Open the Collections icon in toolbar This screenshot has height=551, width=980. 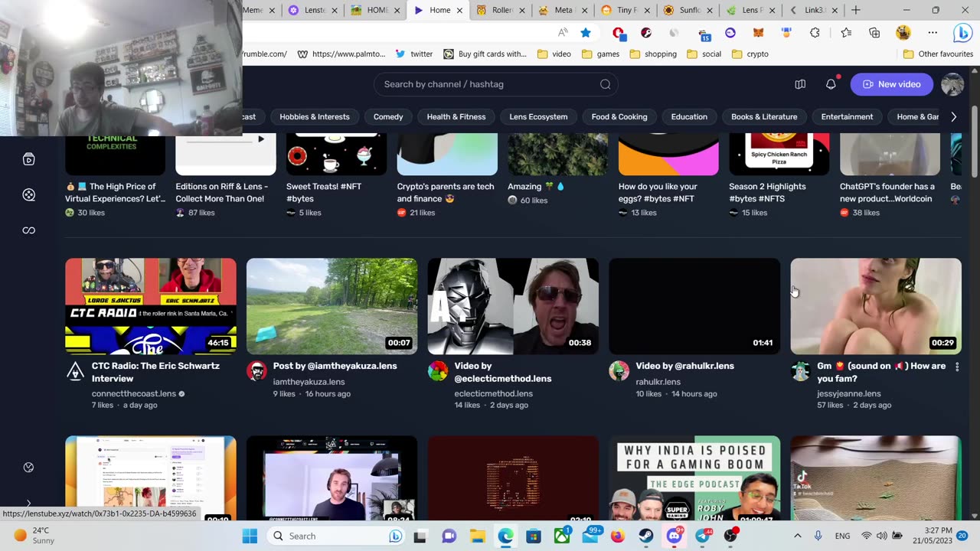click(x=874, y=32)
